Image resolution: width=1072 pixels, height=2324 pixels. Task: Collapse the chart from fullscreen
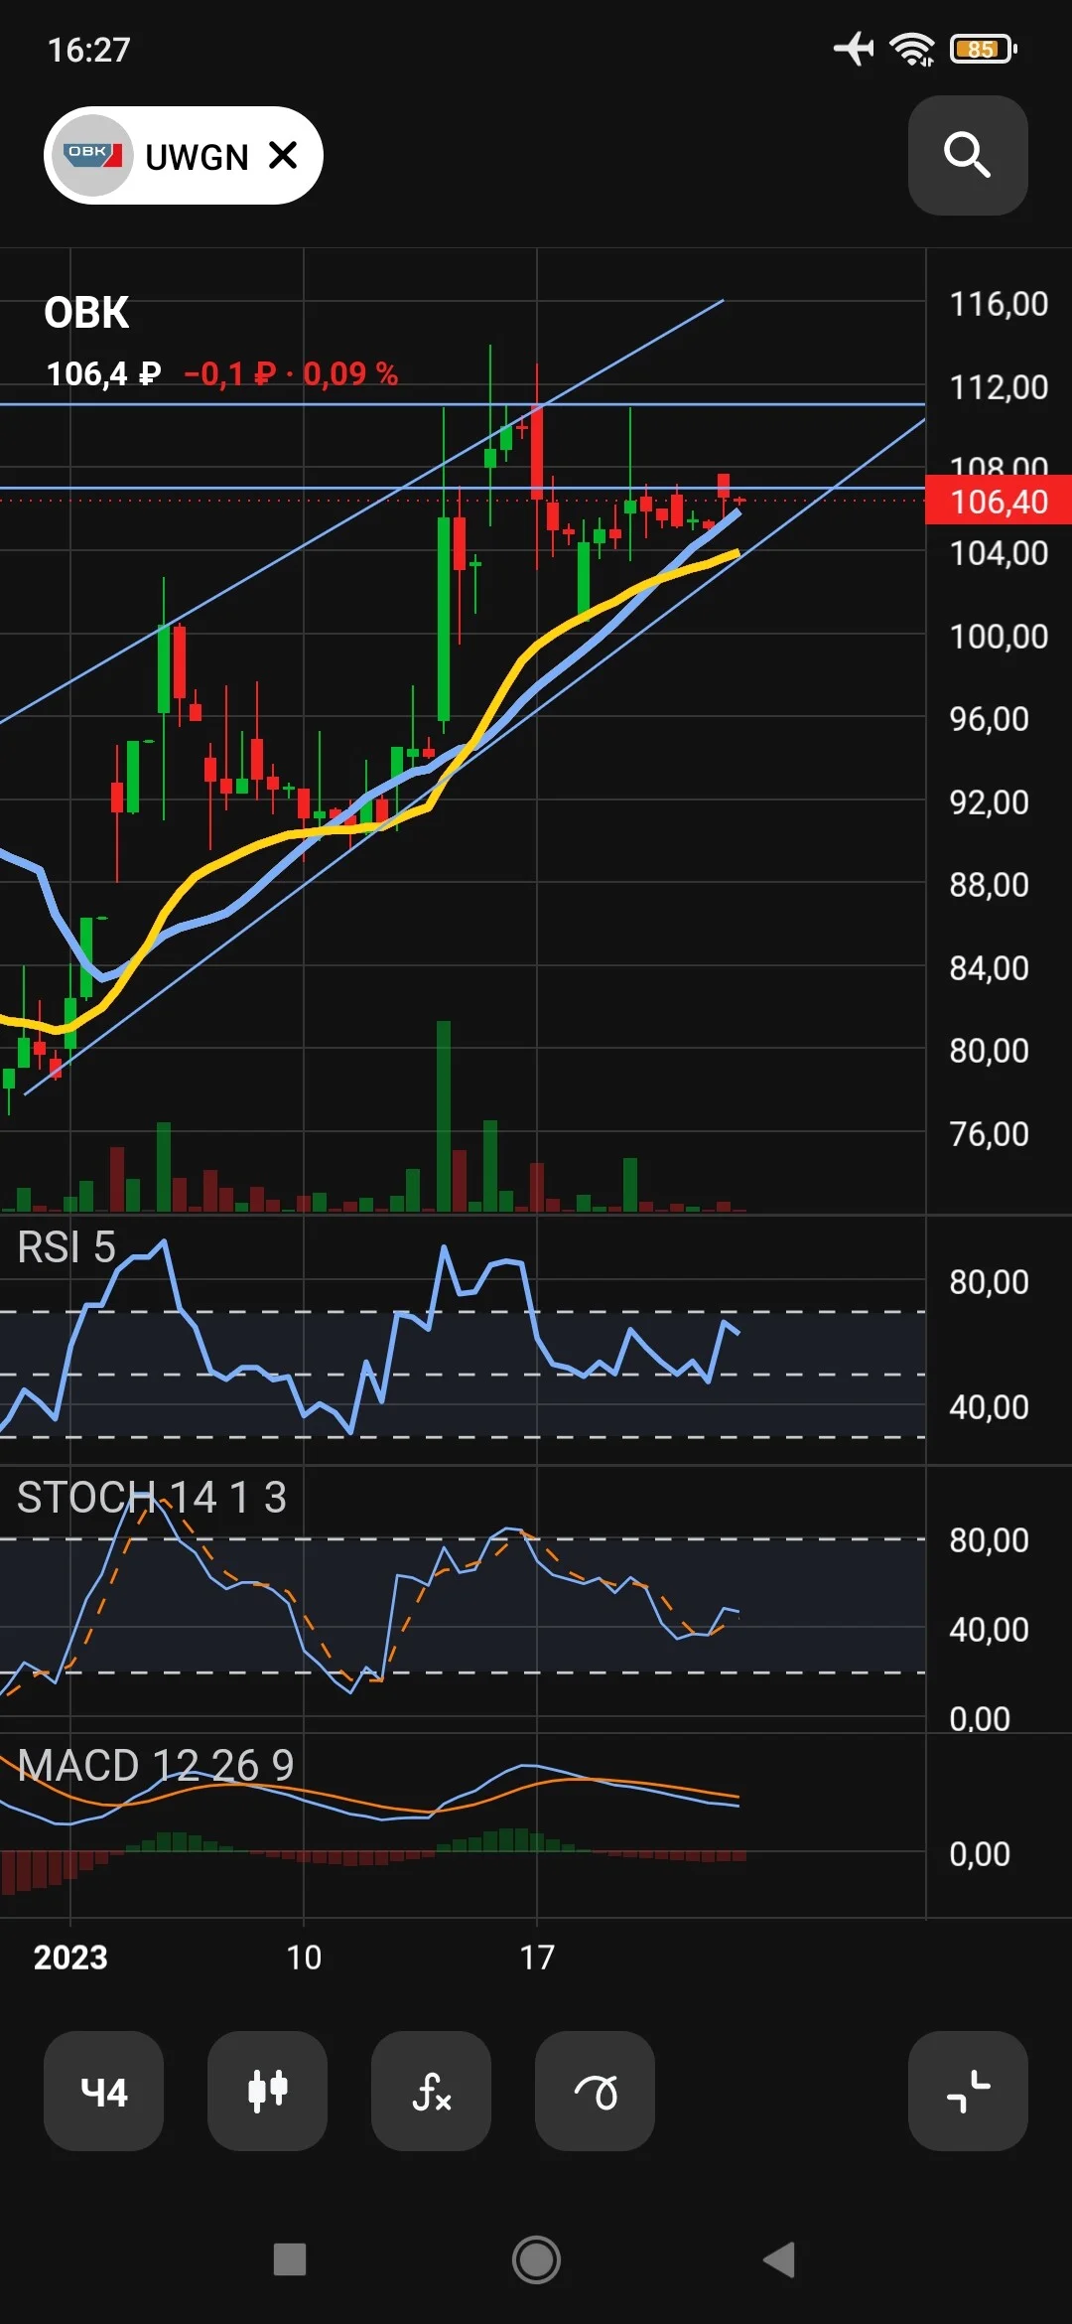point(968,2091)
